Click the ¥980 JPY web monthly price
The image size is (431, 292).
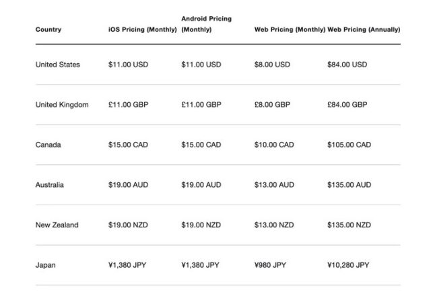pyautogui.click(x=270, y=265)
